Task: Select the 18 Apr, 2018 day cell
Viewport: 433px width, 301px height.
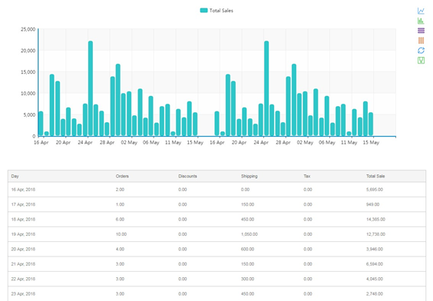Action: [23, 220]
